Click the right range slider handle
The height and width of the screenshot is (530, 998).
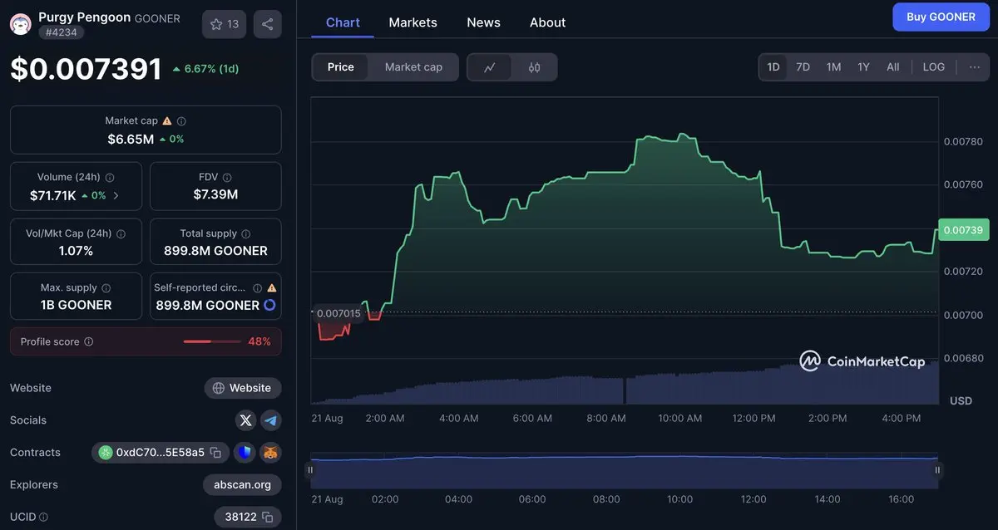pyautogui.click(x=937, y=470)
